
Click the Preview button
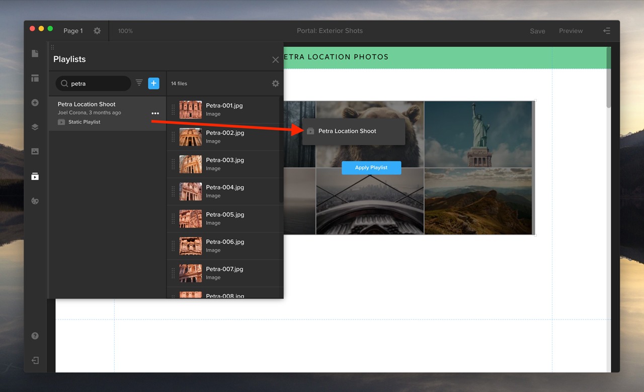(571, 31)
